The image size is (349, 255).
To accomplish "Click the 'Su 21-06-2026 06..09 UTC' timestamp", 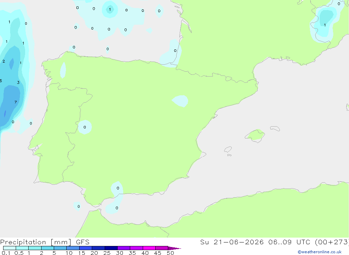I will (255, 242).
